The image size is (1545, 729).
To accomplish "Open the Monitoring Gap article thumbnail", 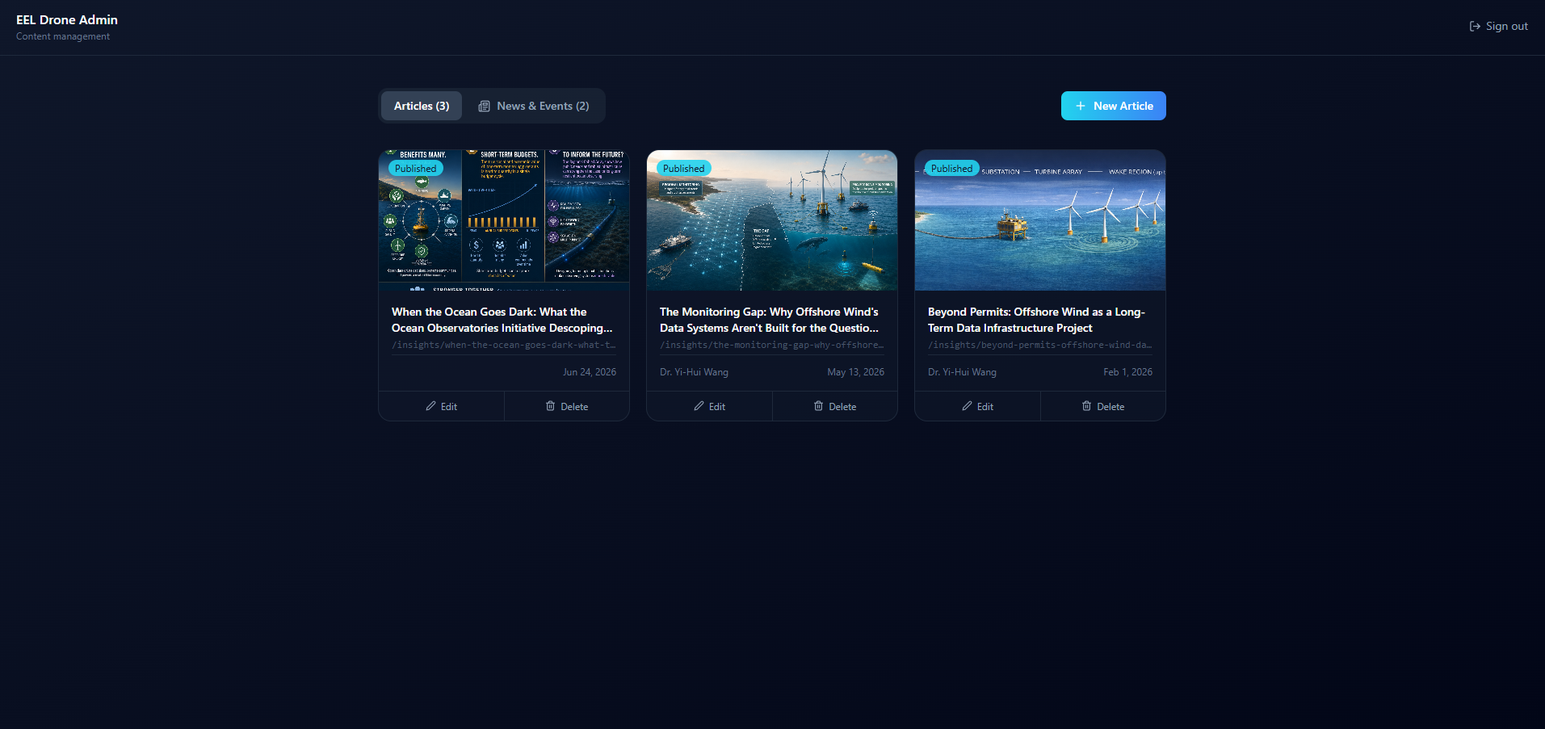I will coord(772,220).
